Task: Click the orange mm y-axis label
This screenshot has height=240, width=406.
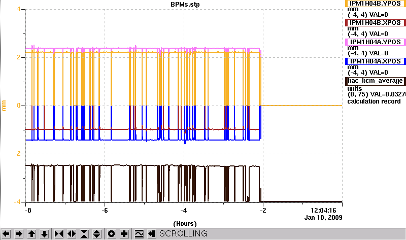Action: click(4, 106)
